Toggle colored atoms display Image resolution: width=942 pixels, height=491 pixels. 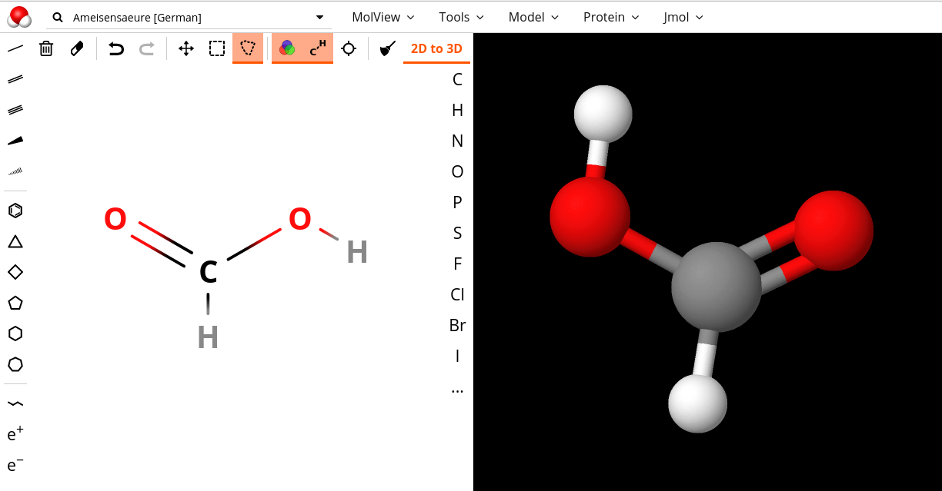[x=287, y=48]
